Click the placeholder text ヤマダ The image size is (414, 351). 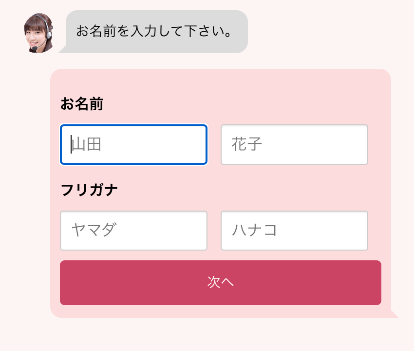click(94, 231)
